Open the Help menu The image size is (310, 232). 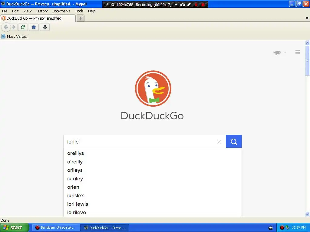tap(92, 11)
